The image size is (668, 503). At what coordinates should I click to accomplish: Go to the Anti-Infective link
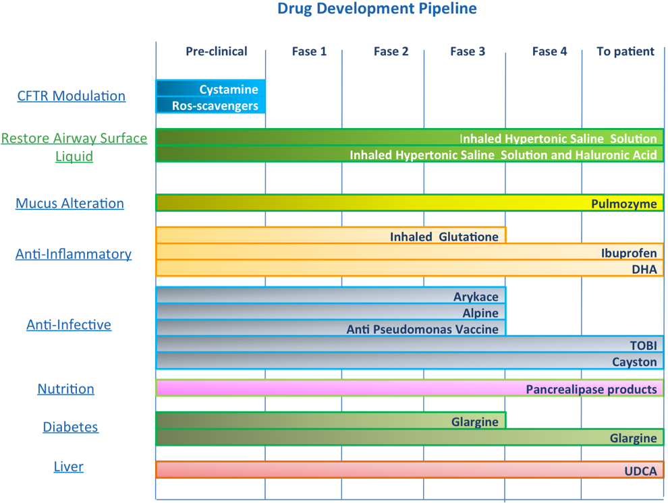pos(69,325)
